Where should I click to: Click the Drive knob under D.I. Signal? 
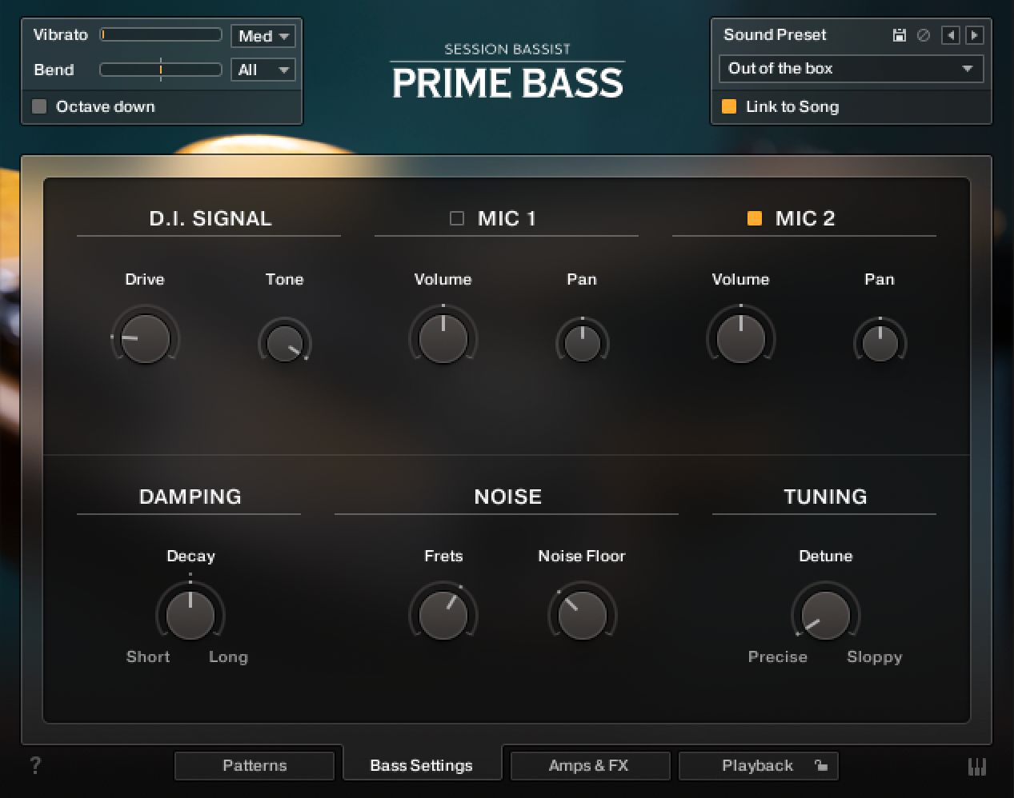145,337
